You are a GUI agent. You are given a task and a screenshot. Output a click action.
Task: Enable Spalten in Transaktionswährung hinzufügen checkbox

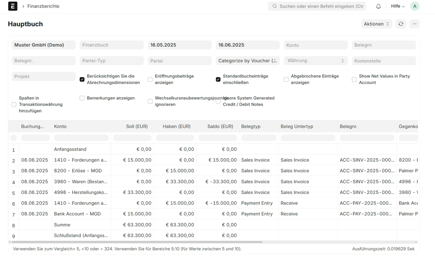point(14,105)
